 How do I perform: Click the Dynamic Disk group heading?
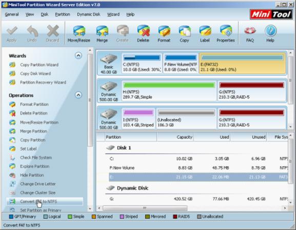coord(132,188)
